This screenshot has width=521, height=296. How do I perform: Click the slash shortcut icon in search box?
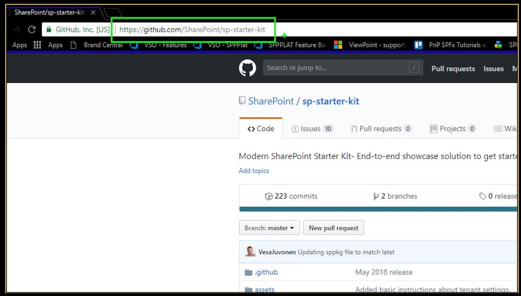tap(414, 68)
